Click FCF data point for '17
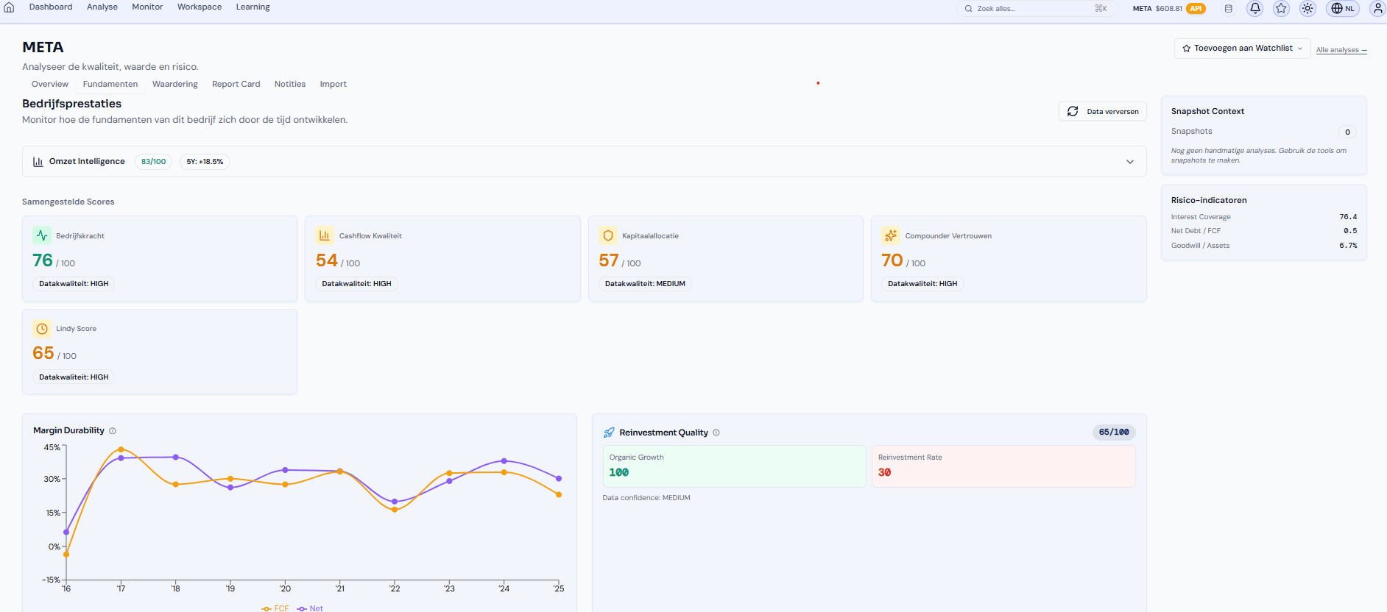This screenshot has width=1387, height=612. tap(121, 449)
